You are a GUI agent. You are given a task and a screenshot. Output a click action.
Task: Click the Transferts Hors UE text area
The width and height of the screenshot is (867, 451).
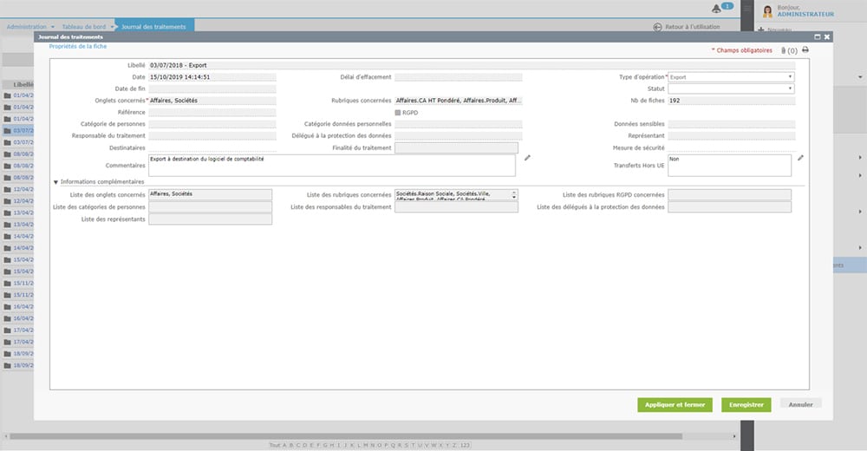pos(729,166)
